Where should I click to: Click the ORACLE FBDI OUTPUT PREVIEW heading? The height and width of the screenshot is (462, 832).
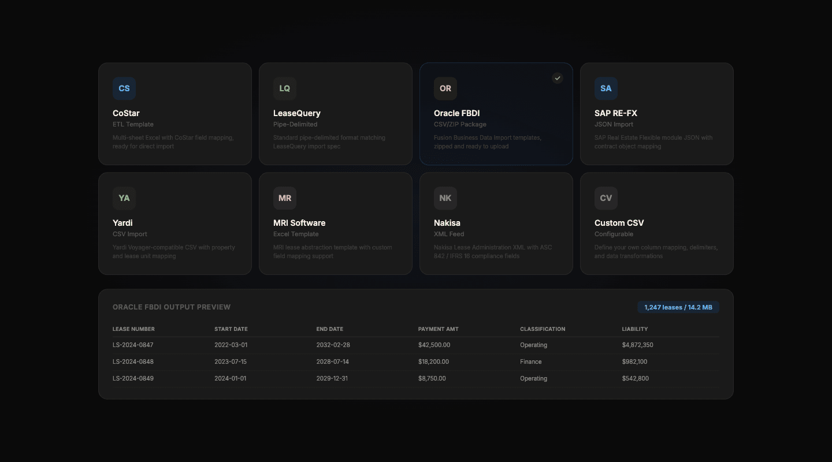point(172,307)
